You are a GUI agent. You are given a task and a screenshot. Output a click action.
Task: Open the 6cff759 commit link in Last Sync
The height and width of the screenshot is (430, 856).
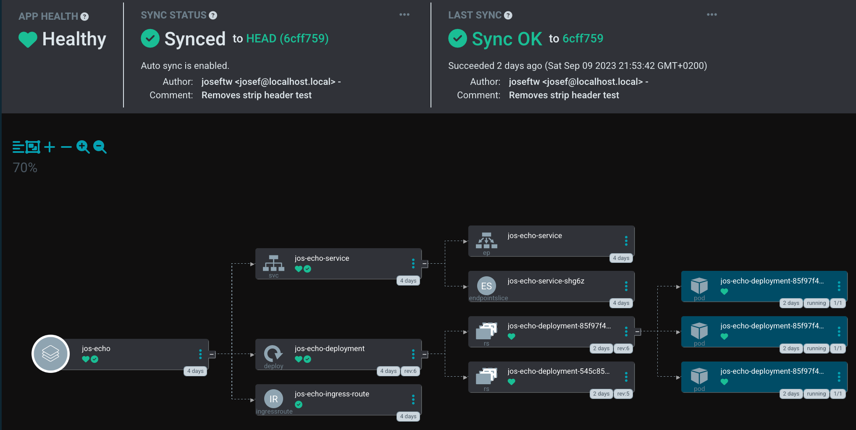(x=583, y=38)
